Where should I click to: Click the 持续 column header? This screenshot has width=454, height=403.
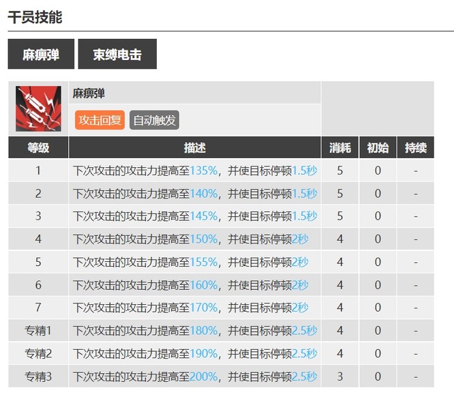click(x=416, y=147)
